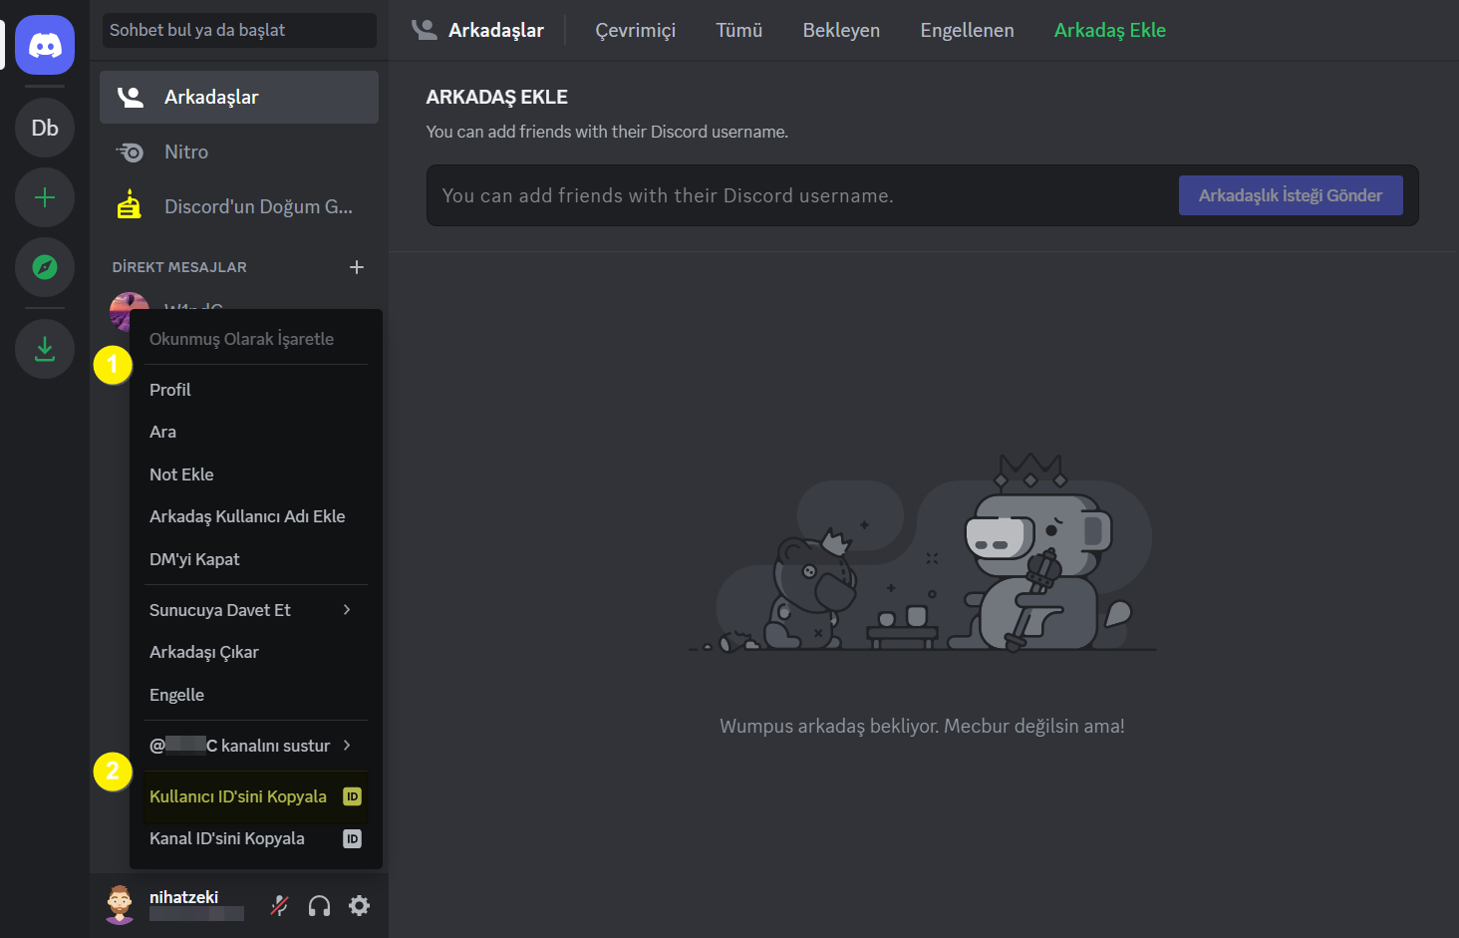Image resolution: width=1459 pixels, height=938 pixels.
Task: Click the ID badge beside Kullanıcı ID'sini Kopyala
Action: (x=352, y=796)
